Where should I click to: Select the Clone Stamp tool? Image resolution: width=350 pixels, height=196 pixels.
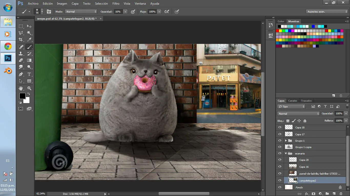[21, 54]
